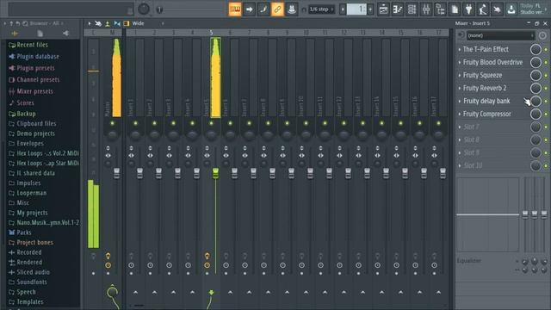Open the Soundfonts folder

28,282
